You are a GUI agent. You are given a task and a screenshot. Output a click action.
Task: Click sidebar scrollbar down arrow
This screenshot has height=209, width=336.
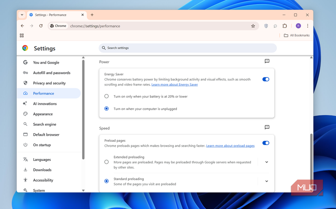83,190
